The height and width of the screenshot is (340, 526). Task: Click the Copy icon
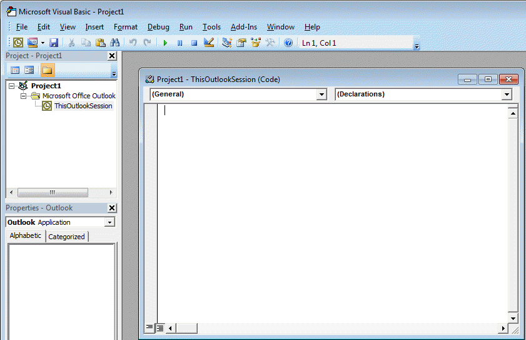coord(86,43)
